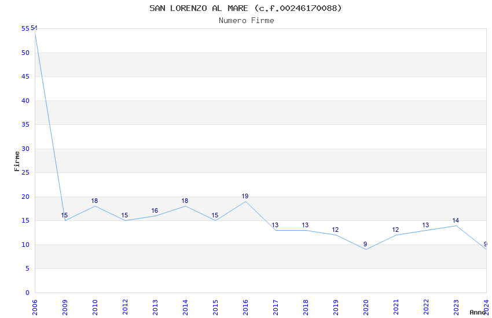492x318 pixels.
Task: Click the data label 12 above 2019
Action: (335, 230)
